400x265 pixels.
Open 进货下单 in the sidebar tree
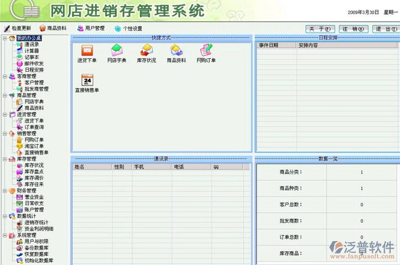[x=34, y=121]
